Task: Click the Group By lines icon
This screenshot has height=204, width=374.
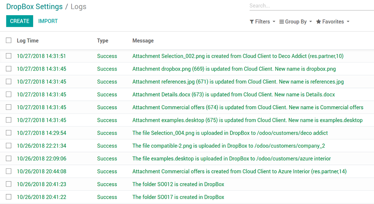Action: pyautogui.click(x=282, y=22)
